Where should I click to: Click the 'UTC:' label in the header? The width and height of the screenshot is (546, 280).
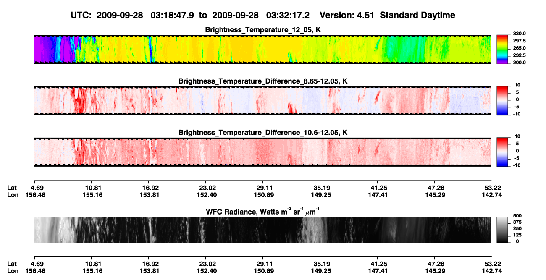(x=81, y=16)
